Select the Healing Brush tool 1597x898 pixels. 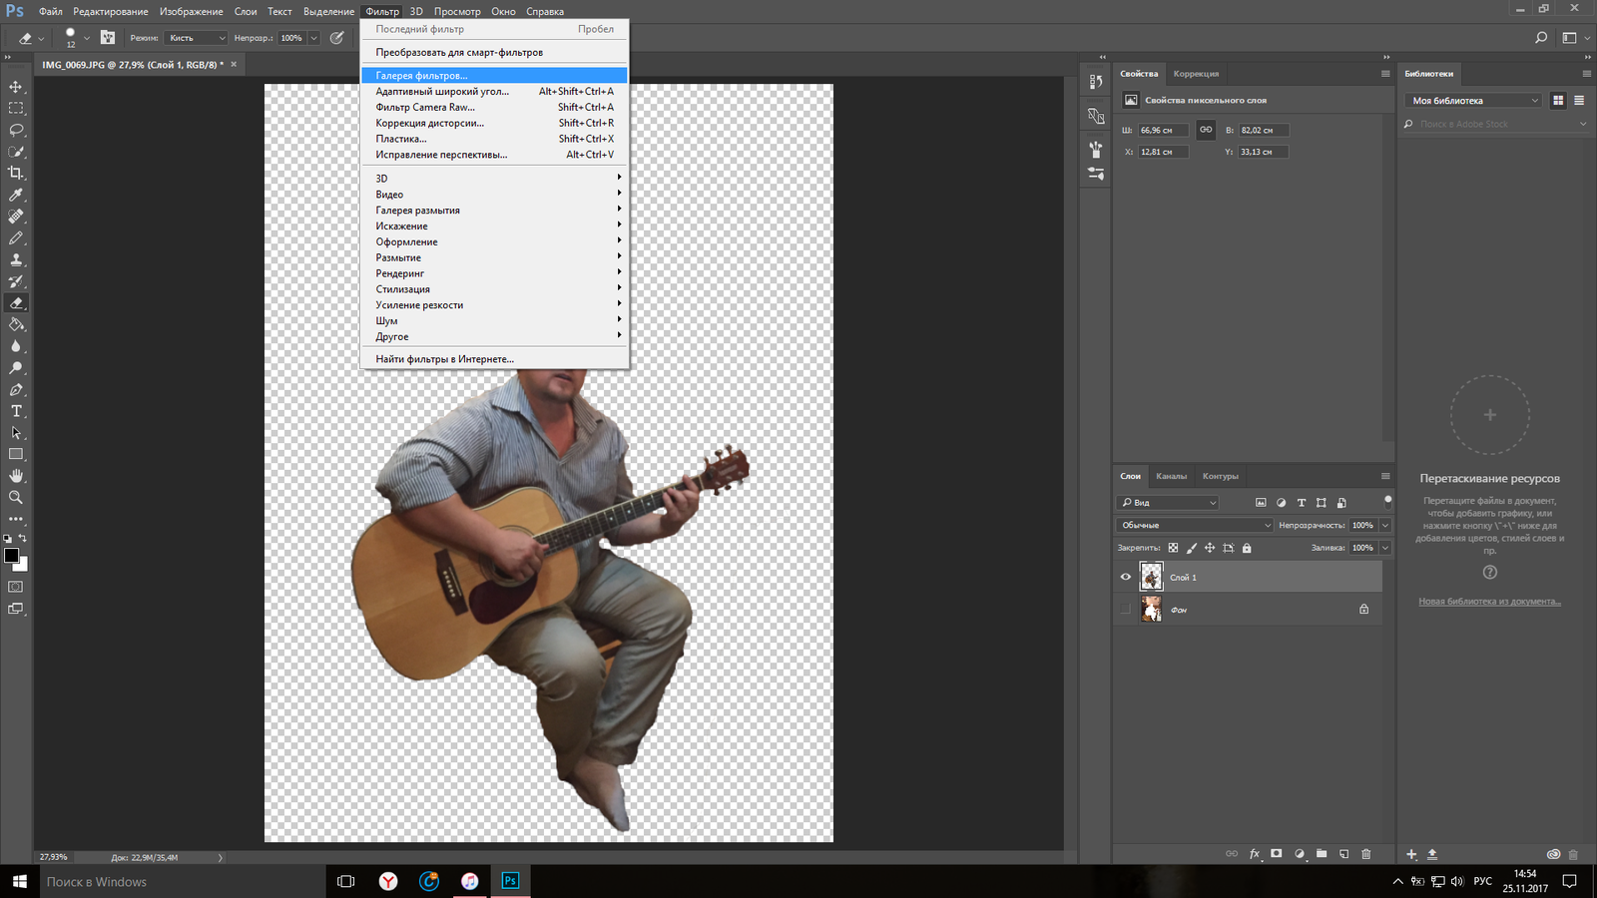tap(16, 217)
